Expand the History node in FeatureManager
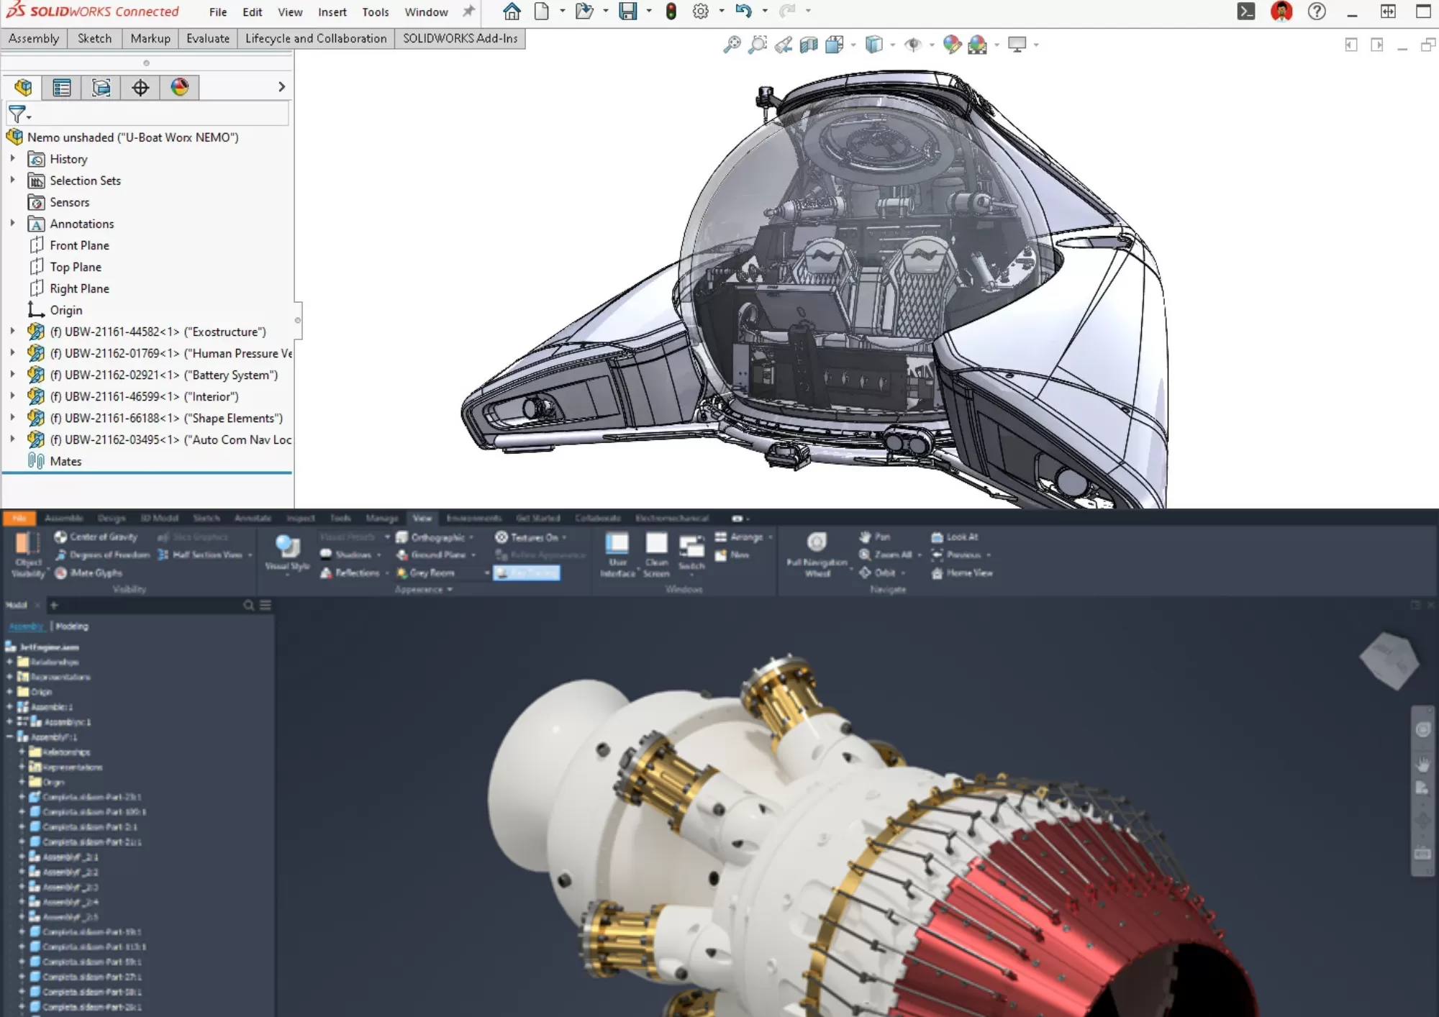This screenshot has height=1017, width=1439. [12, 159]
